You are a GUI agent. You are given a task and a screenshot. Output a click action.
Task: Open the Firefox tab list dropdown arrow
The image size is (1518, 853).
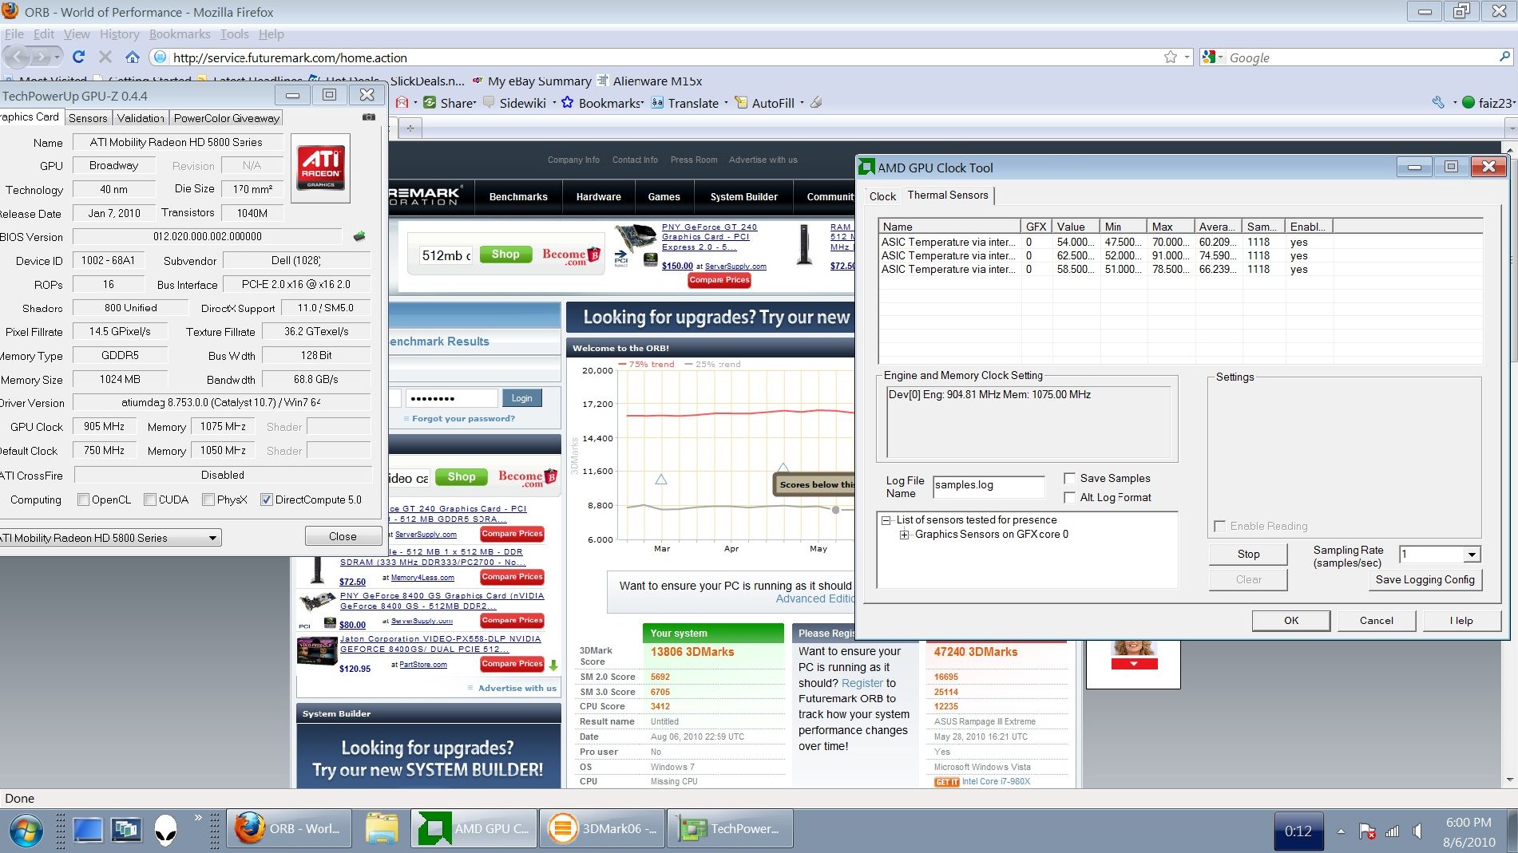click(x=1511, y=128)
